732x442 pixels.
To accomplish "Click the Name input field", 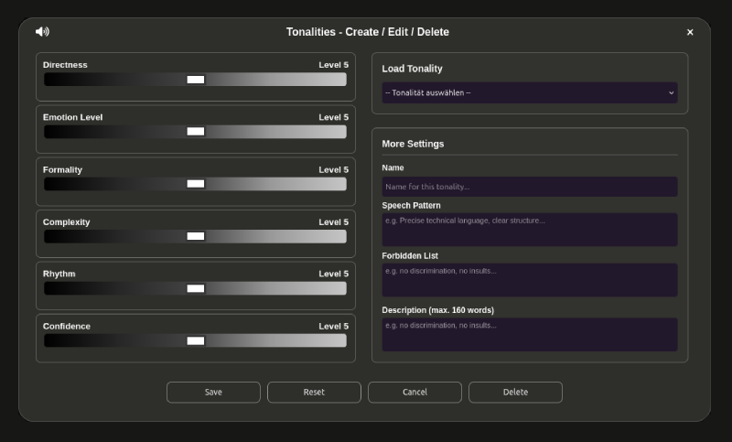I will [x=529, y=187].
